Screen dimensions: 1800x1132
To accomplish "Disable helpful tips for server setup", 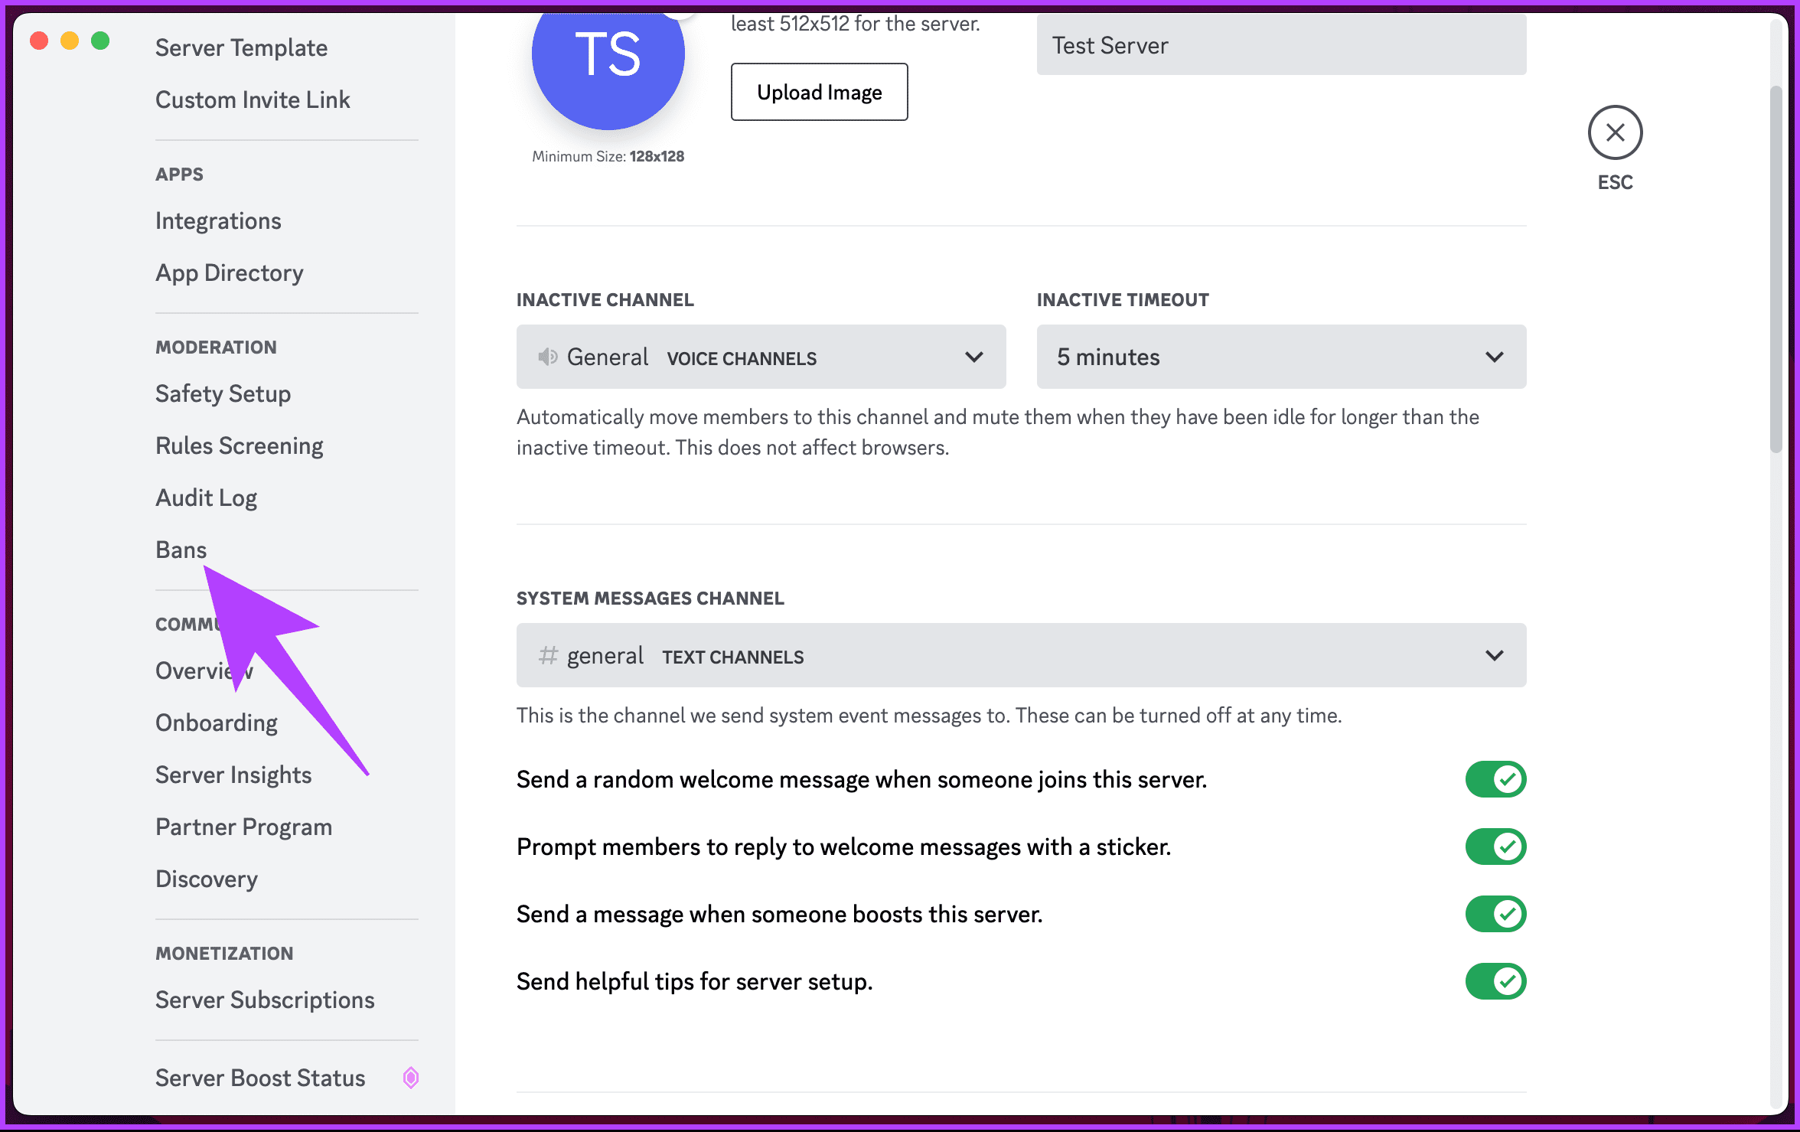I will (1495, 981).
